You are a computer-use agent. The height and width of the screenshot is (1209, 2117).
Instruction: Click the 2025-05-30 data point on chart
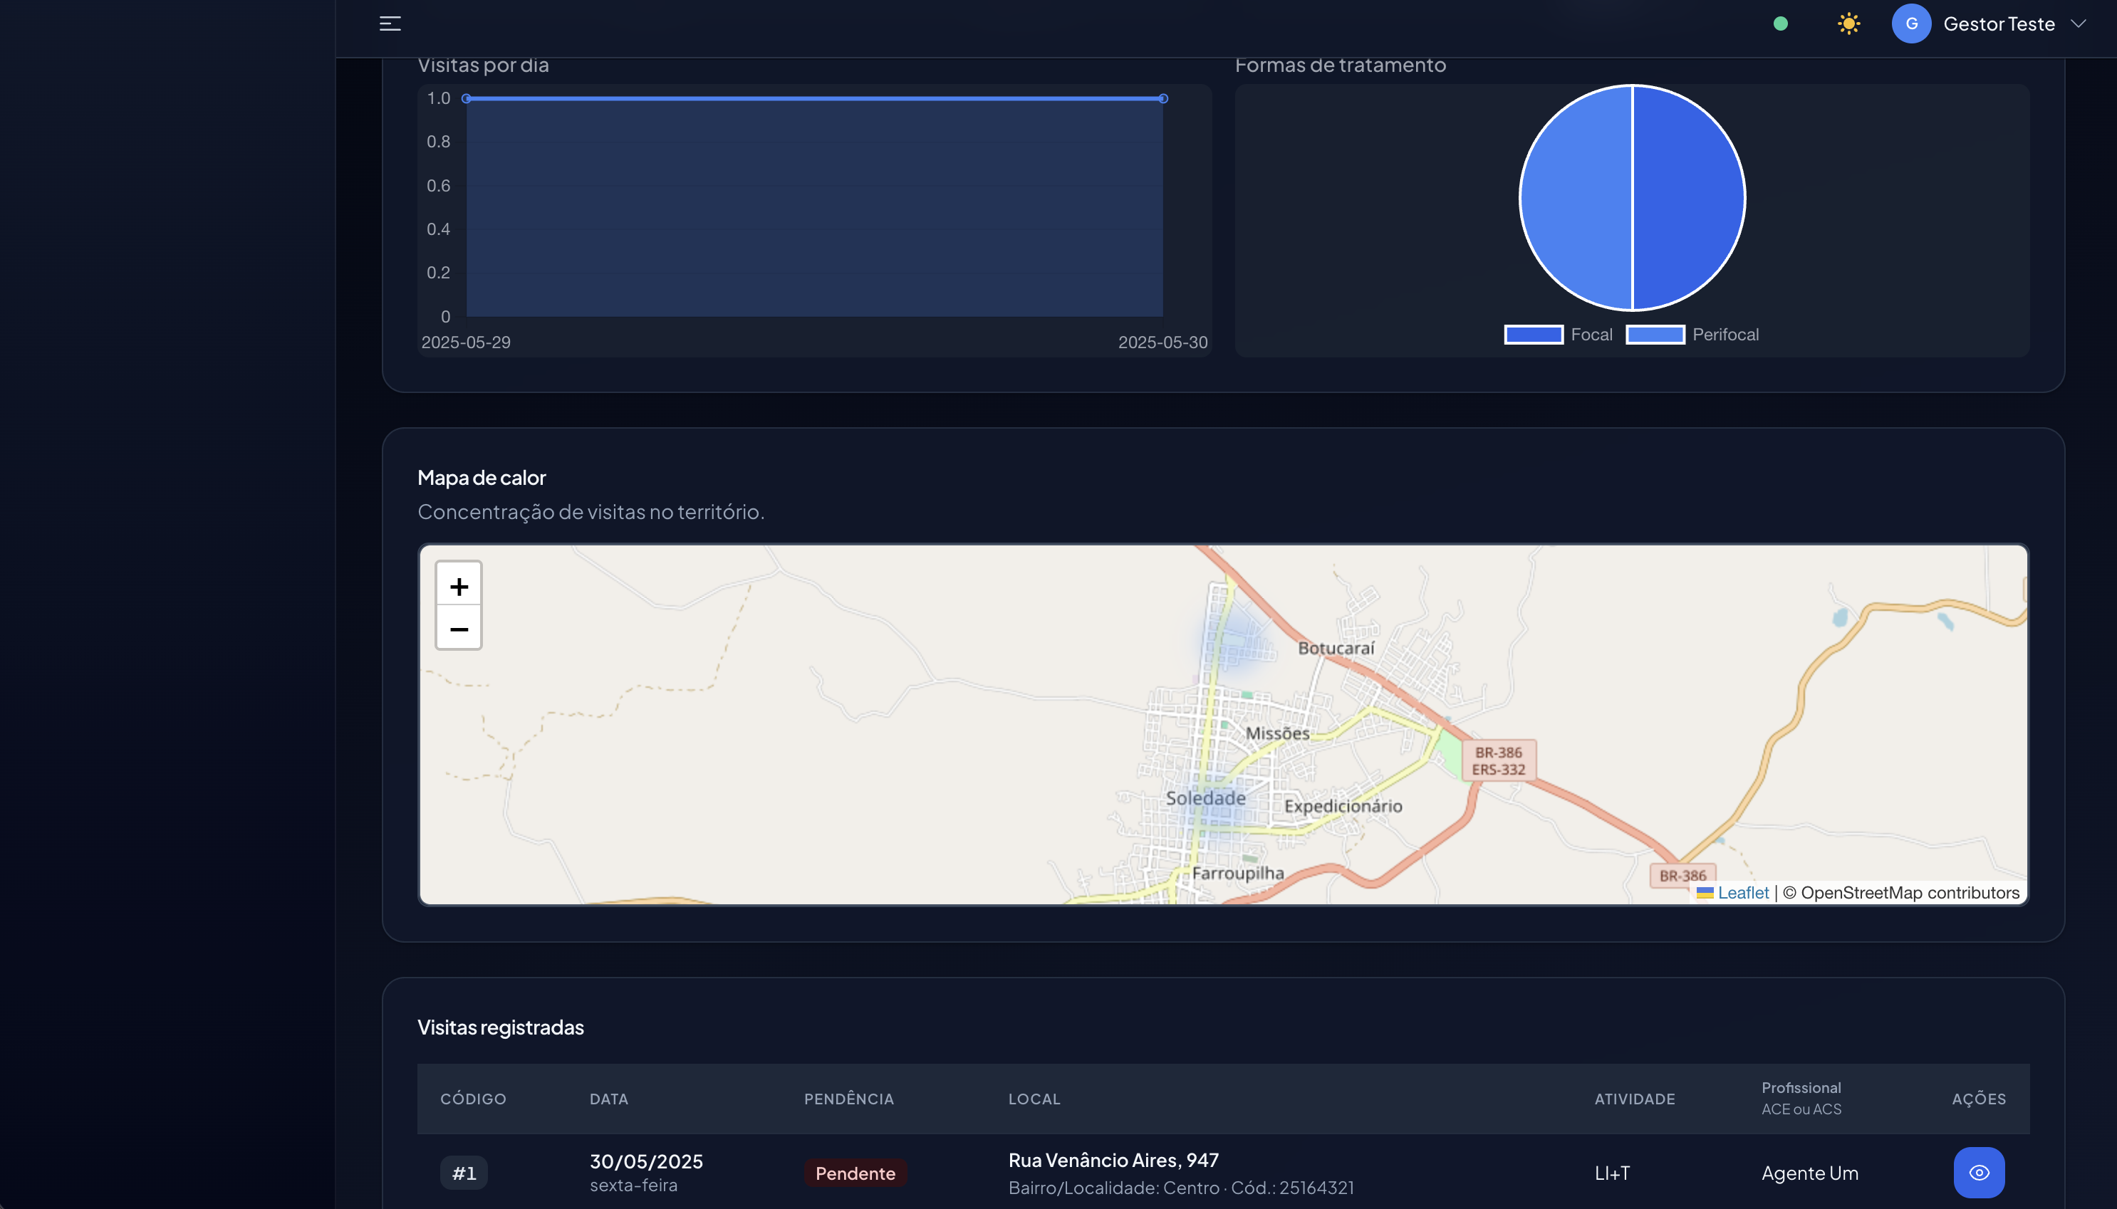point(1162,99)
